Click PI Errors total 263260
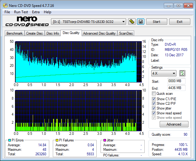The image size is (196, 161). [x=41, y=154]
